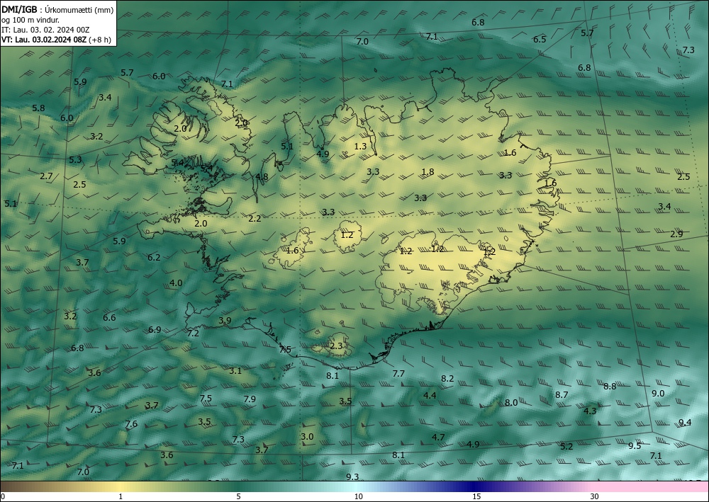The image size is (709, 502).
Task: Click the map value 7.7
Action: point(398,373)
